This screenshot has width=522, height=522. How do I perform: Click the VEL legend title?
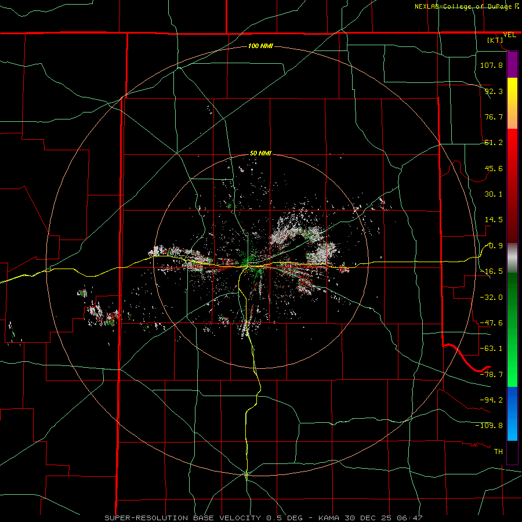coord(509,35)
